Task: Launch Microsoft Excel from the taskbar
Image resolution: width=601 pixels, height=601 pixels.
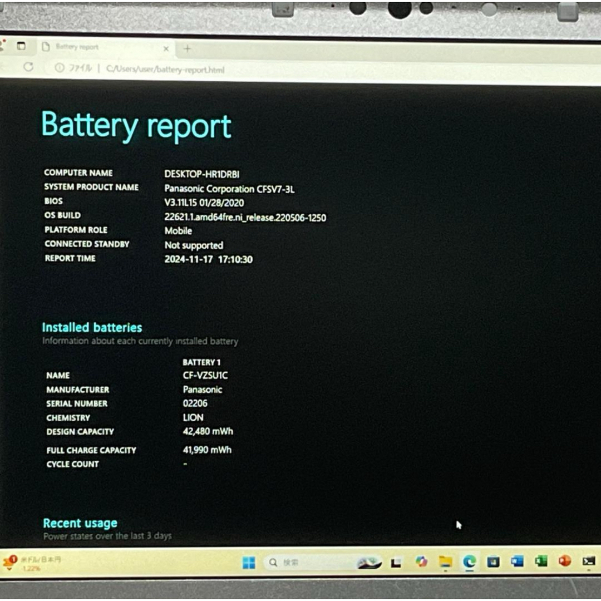Action: [541, 561]
